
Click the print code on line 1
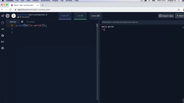[30, 25]
